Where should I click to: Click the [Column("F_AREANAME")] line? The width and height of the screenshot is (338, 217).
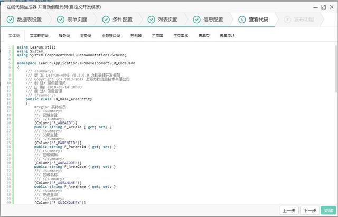(58, 183)
